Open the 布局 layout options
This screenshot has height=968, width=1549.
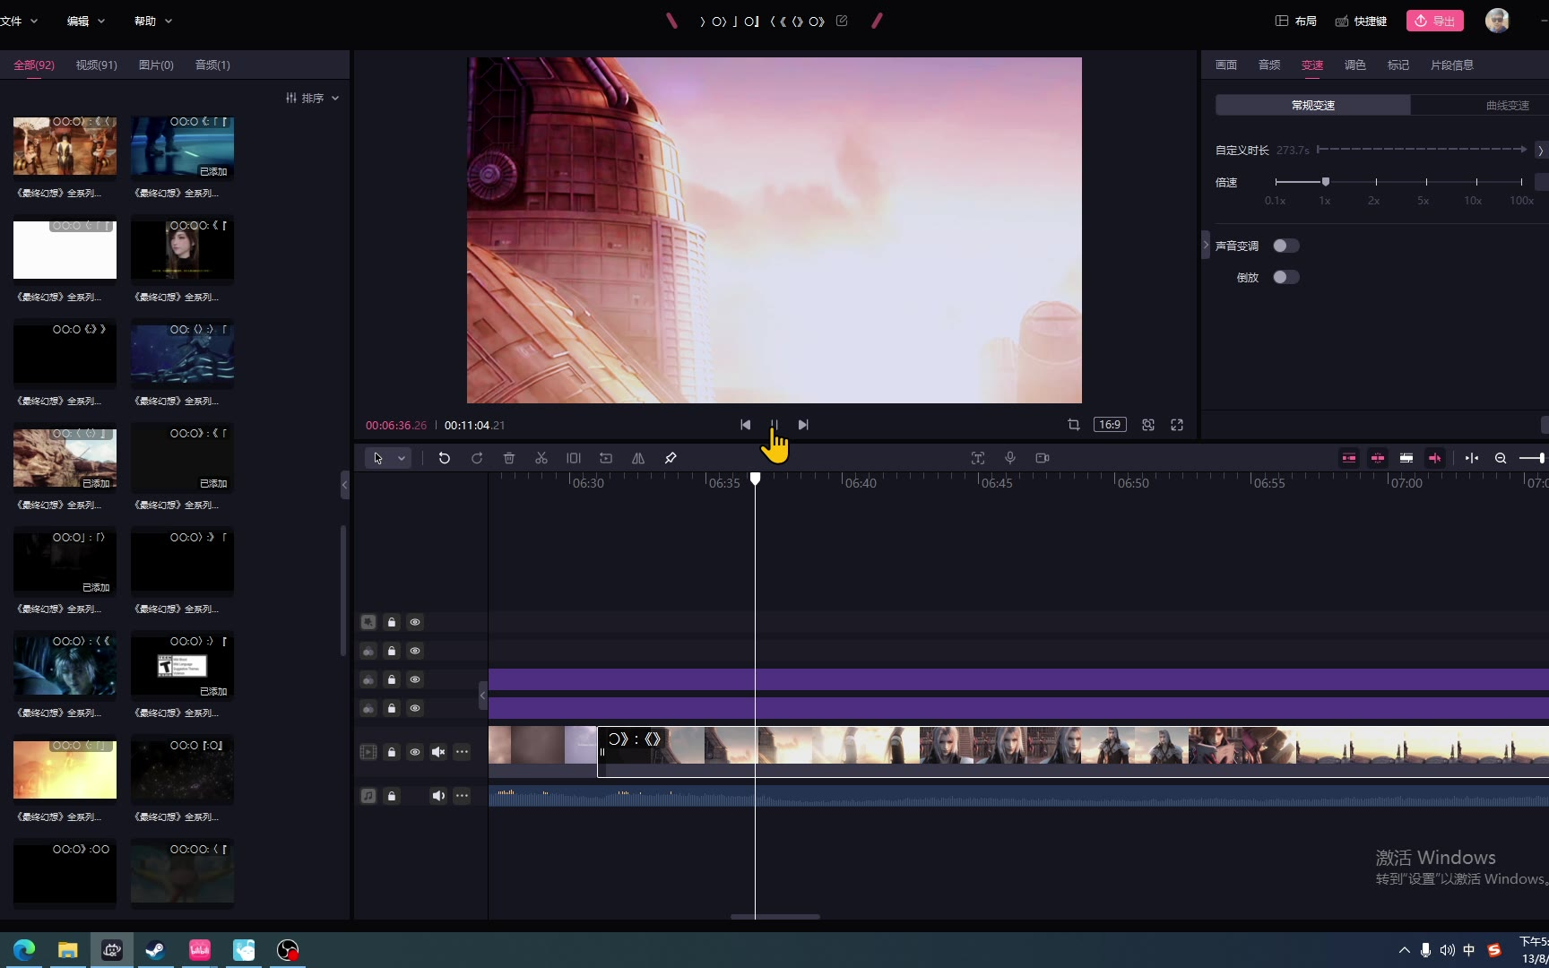[1296, 21]
